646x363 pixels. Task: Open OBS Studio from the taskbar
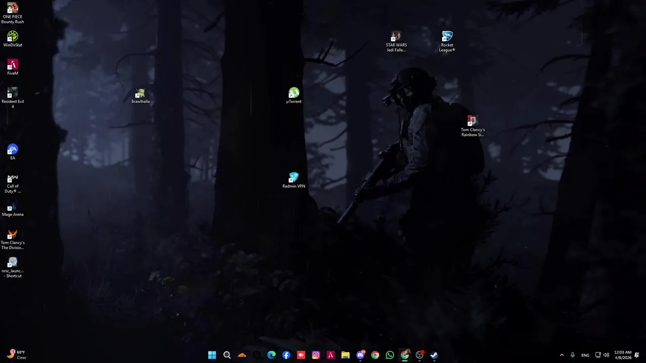point(419,355)
